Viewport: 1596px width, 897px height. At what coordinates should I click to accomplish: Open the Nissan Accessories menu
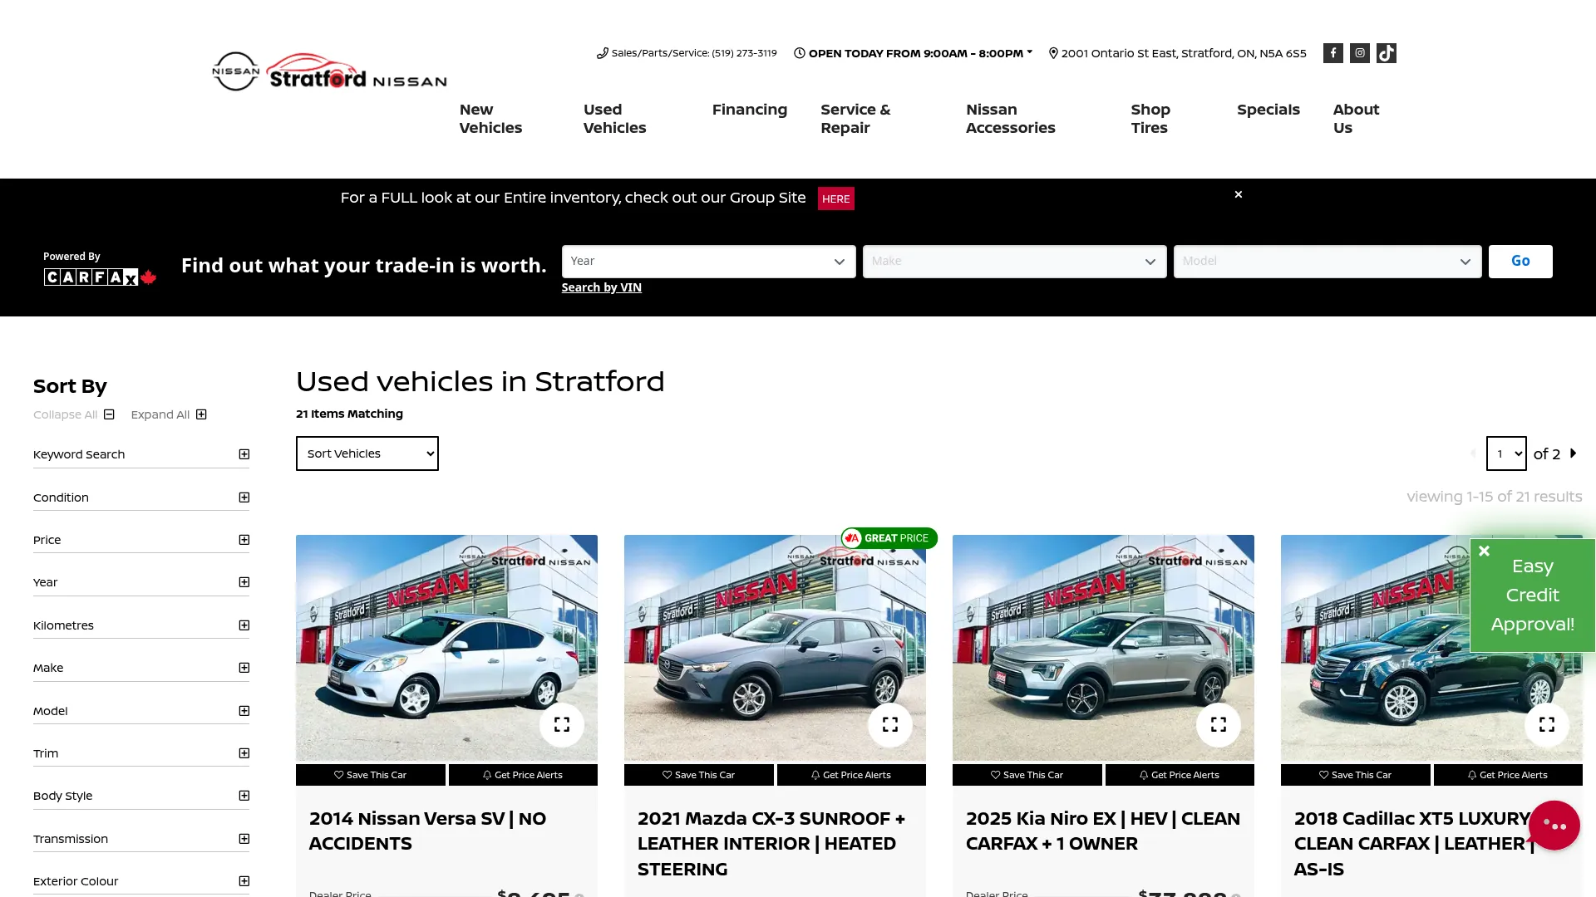click(x=1011, y=119)
